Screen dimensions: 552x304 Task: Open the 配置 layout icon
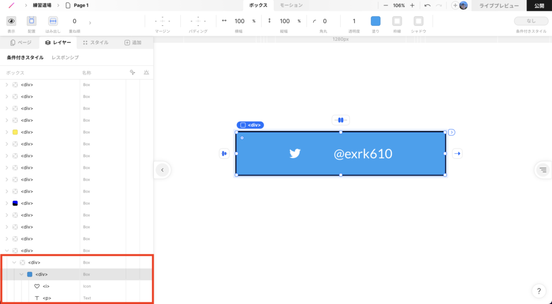click(x=32, y=21)
